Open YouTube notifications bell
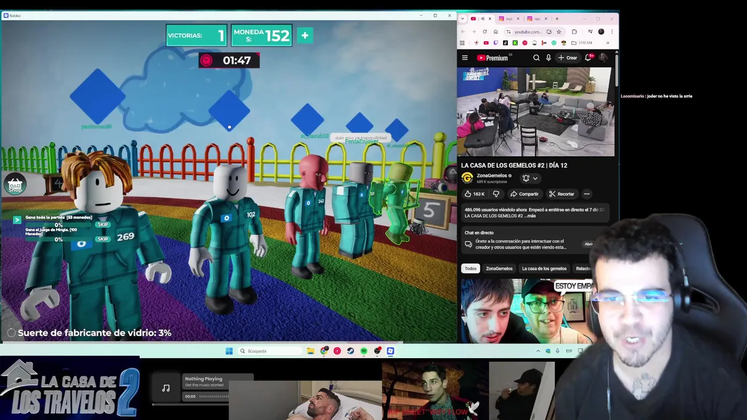The height and width of the screenshot is (420, 747). coord(588,58)
